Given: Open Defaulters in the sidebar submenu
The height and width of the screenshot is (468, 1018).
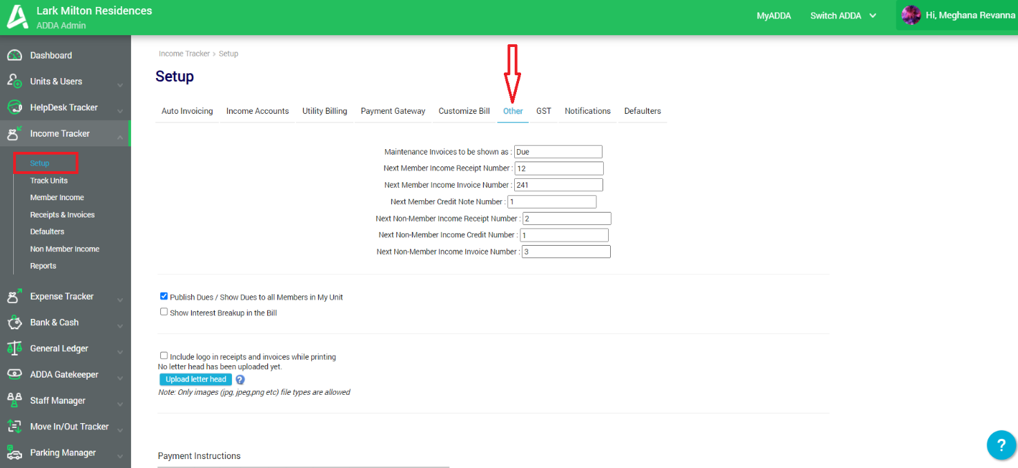Looking at the screenshot, I should point(47,232).
